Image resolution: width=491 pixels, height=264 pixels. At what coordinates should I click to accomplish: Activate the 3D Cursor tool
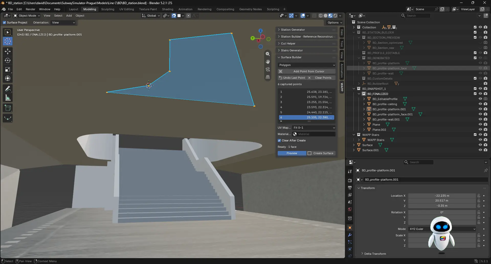pos(8,41)
